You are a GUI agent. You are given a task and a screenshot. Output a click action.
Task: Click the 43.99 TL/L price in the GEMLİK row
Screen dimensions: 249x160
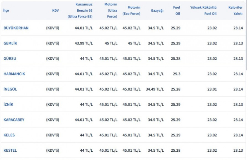[x=84, y=43]
